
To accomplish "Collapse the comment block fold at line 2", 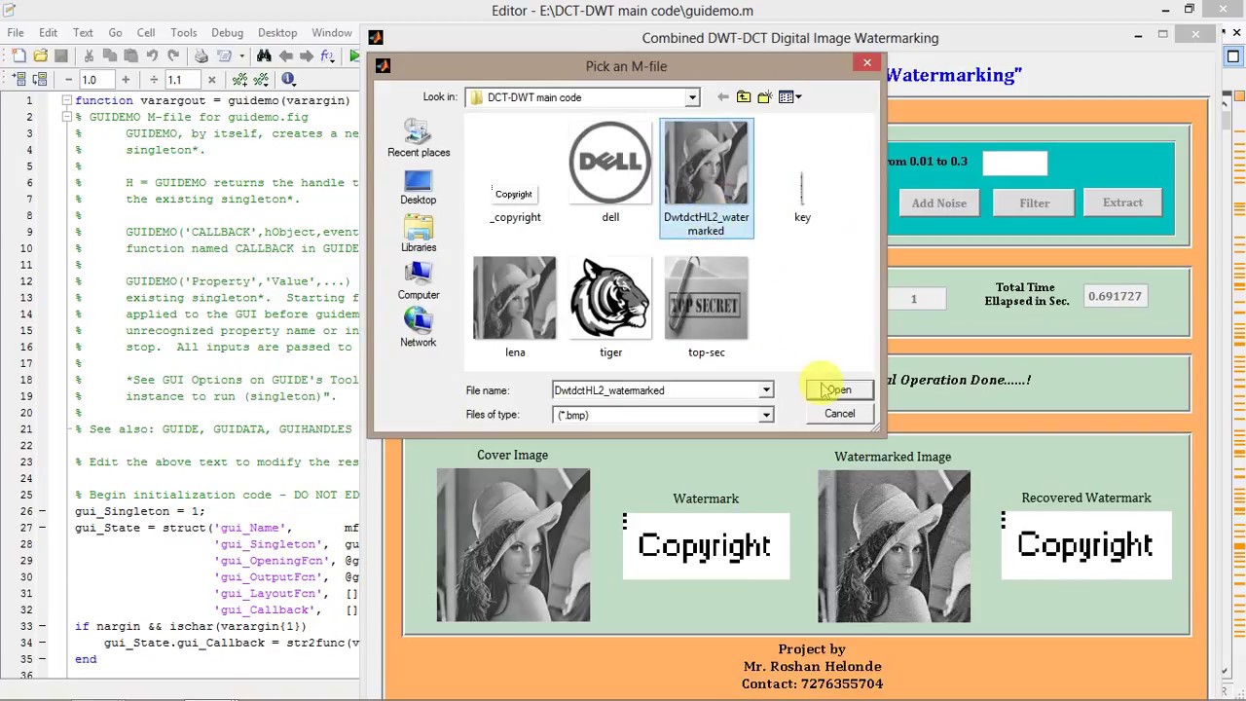I will pyautogui.click(x=66, y=117).
